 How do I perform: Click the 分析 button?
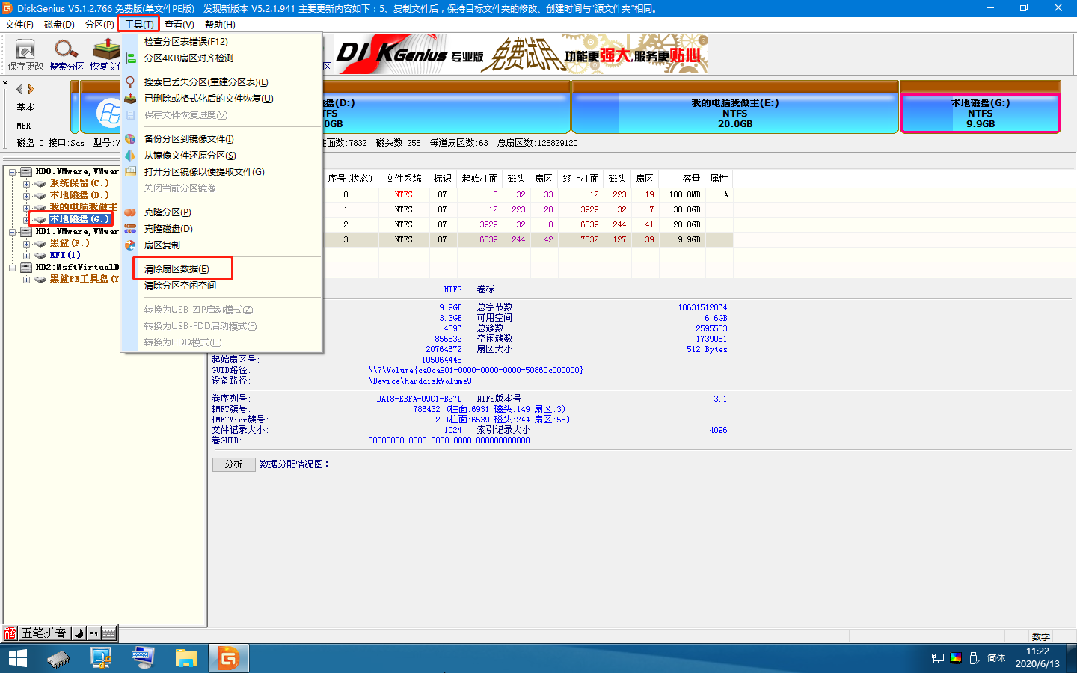[234, 464]
